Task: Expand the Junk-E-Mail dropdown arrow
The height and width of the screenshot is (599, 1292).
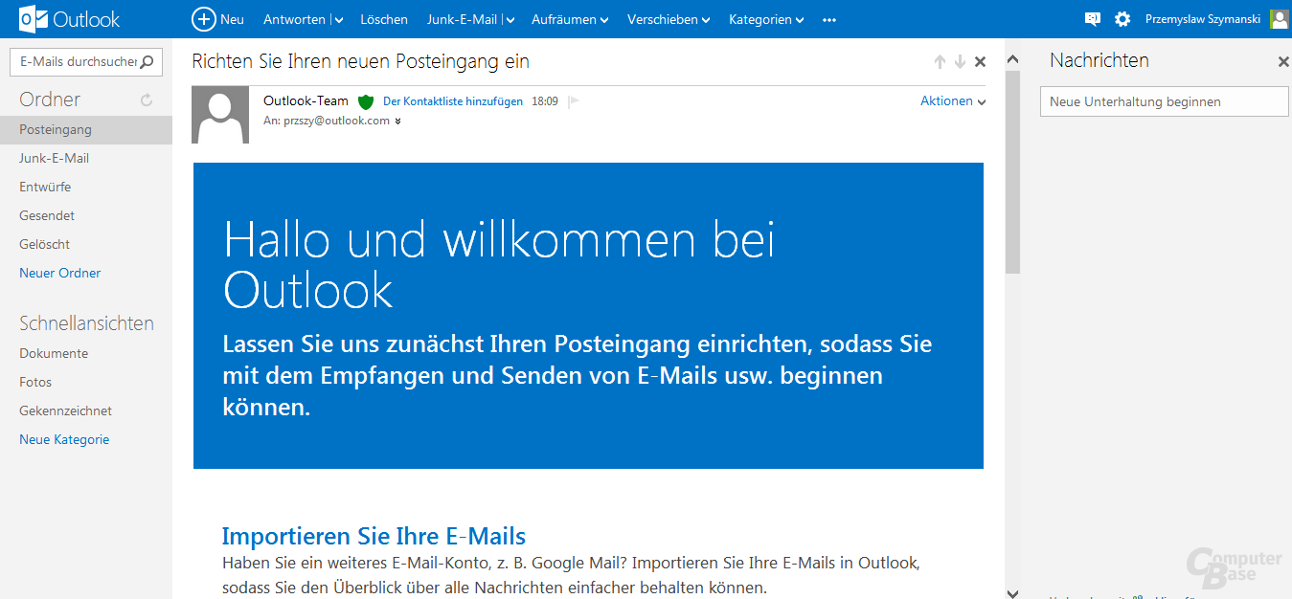Action: click(x=510, y=20)
